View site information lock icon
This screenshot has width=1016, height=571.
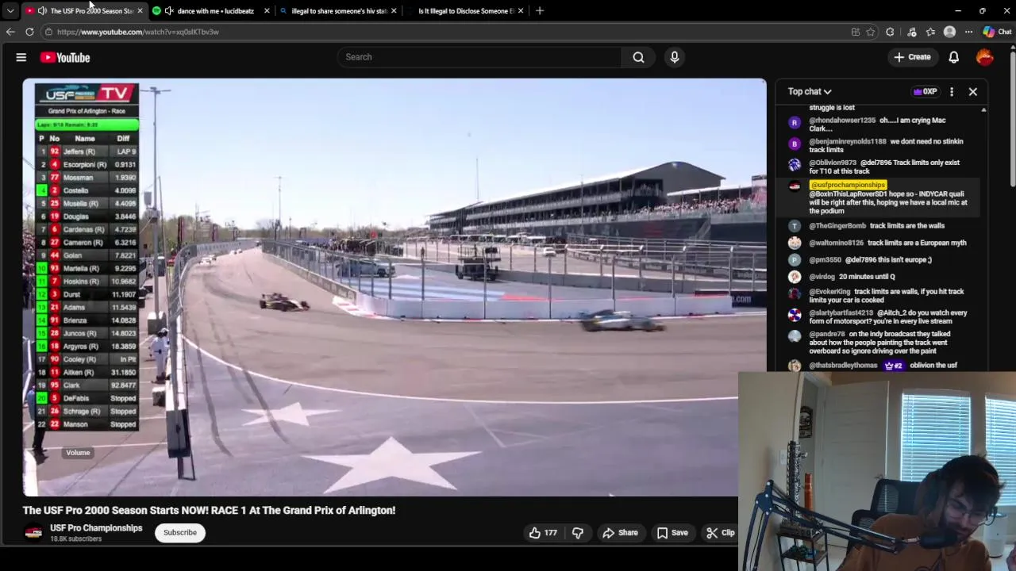pyautogui.click(x=48, y=32)
